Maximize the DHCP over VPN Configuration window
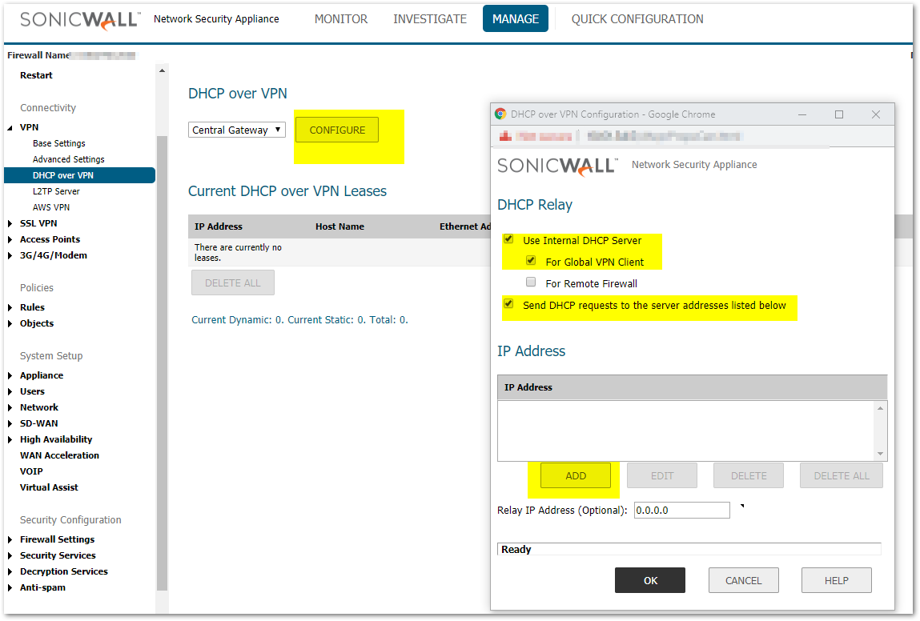Viewport: 920px width, 621px height. click(839, 114)
